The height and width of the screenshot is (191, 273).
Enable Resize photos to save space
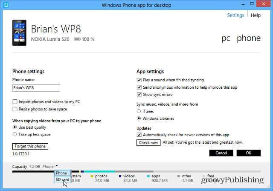(15, 109)
